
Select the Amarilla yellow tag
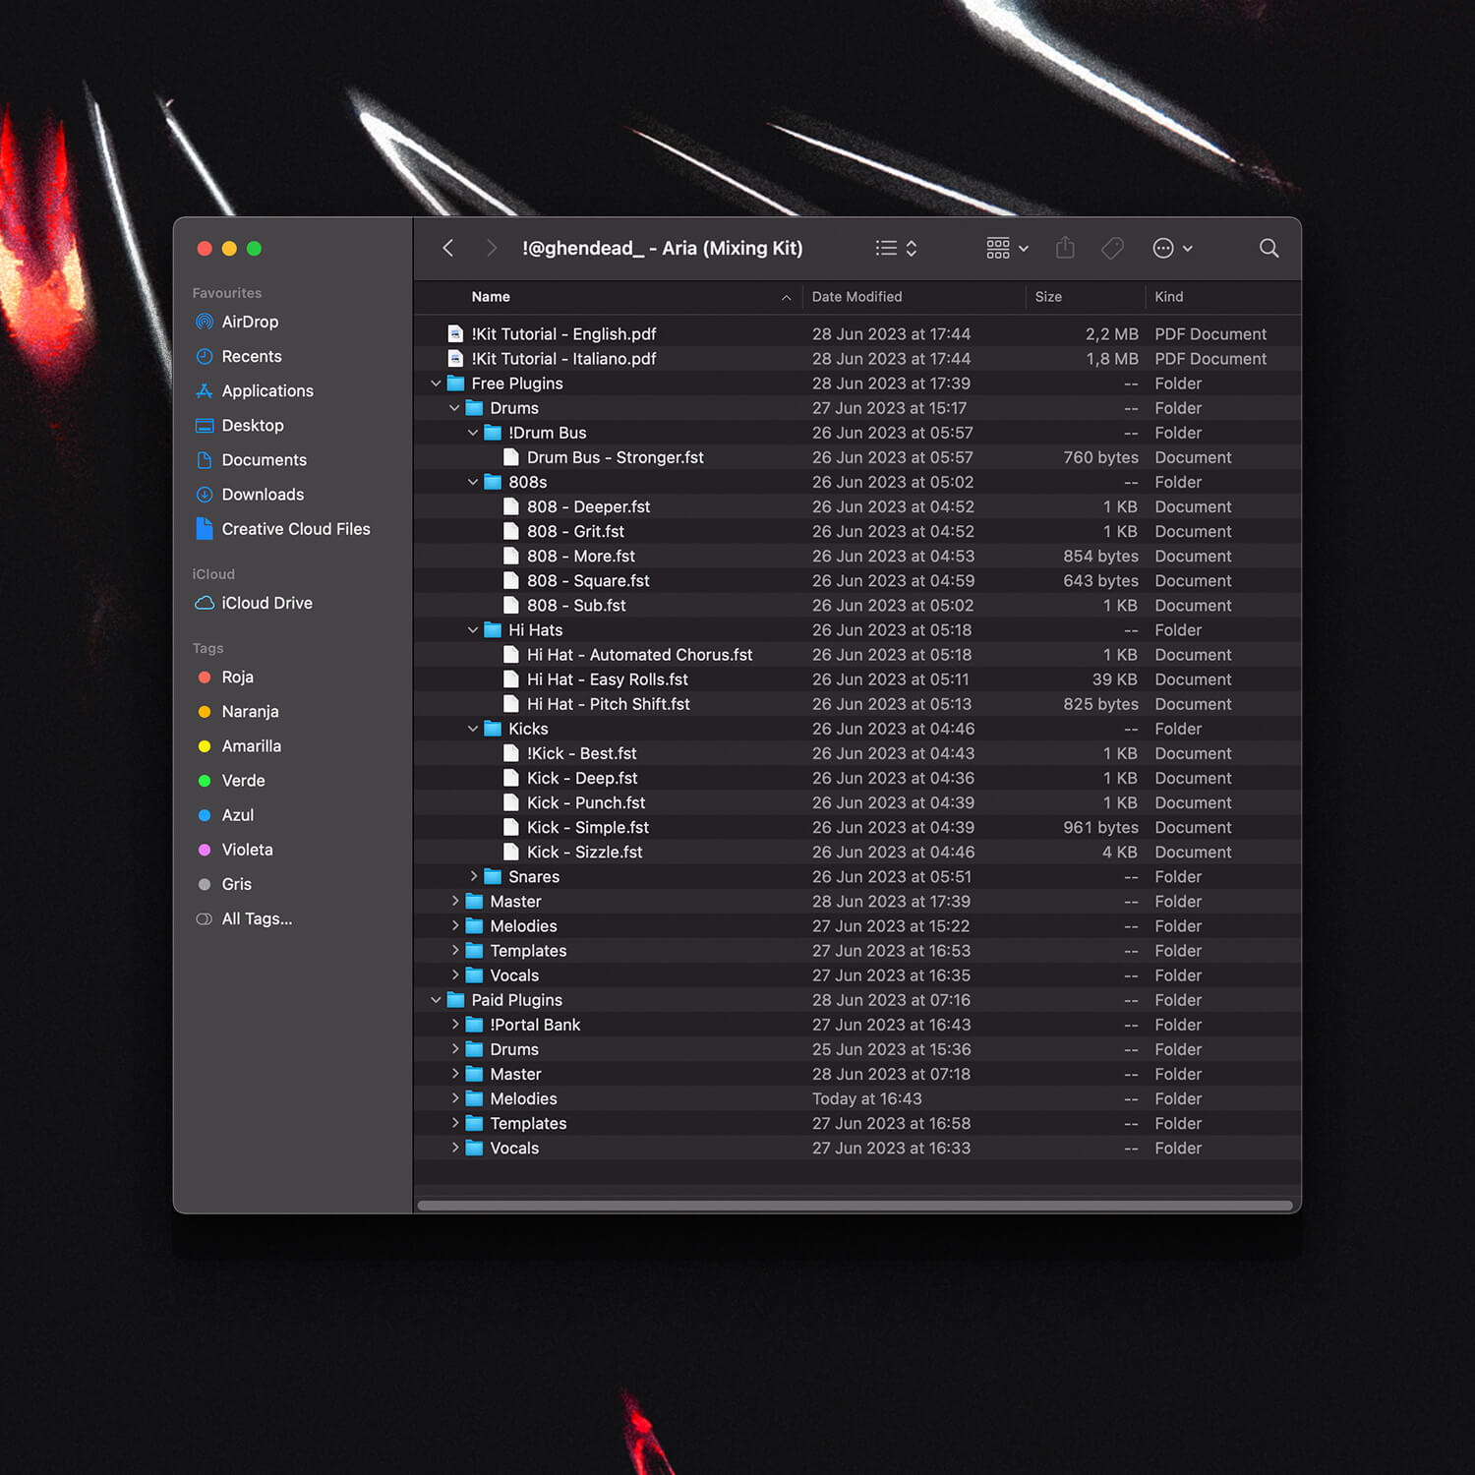(x=251, y=745)
